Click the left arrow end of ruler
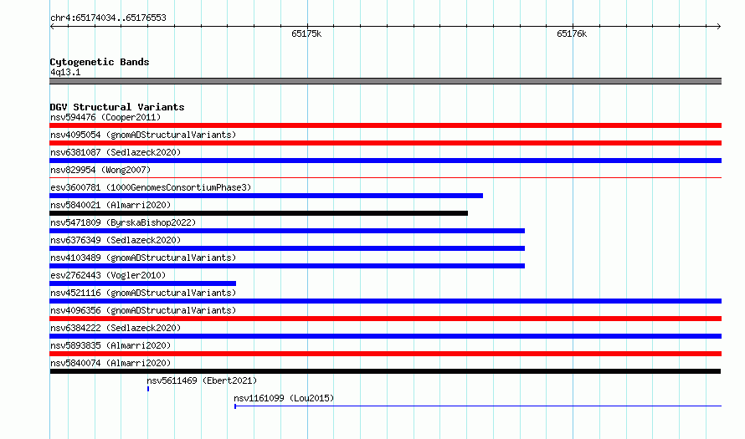Image resolution: width=745 pixels, height=439 pixels. 52,27
